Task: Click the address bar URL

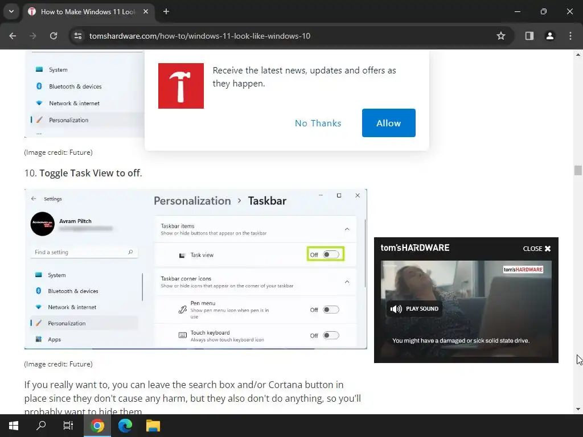Action: coord(200,36)
